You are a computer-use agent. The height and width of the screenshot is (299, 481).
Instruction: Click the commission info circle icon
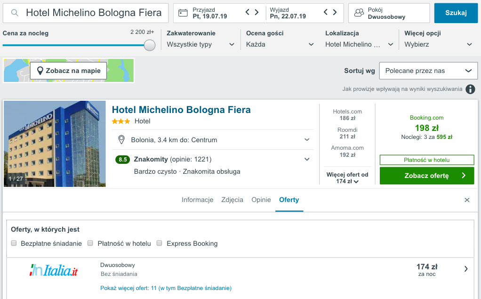470,89
